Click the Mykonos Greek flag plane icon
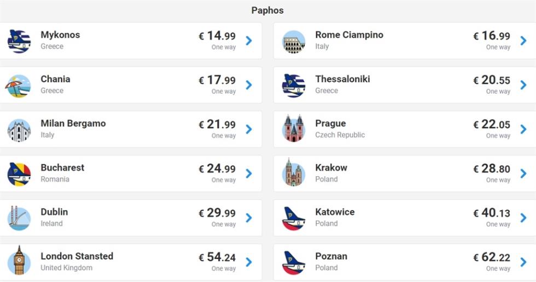This screenshot has width=536, height=282. [19, 41]
